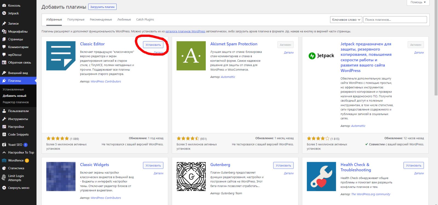Screen dimensions: 438x205
Task: Open Детали for Jetpack plugin
Action: tap(419, 52)
